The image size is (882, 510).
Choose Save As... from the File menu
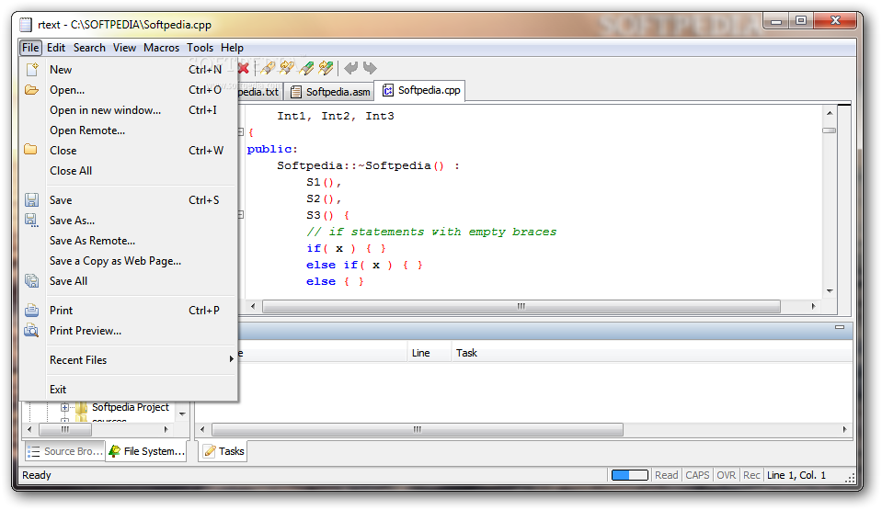pos(128,221)
